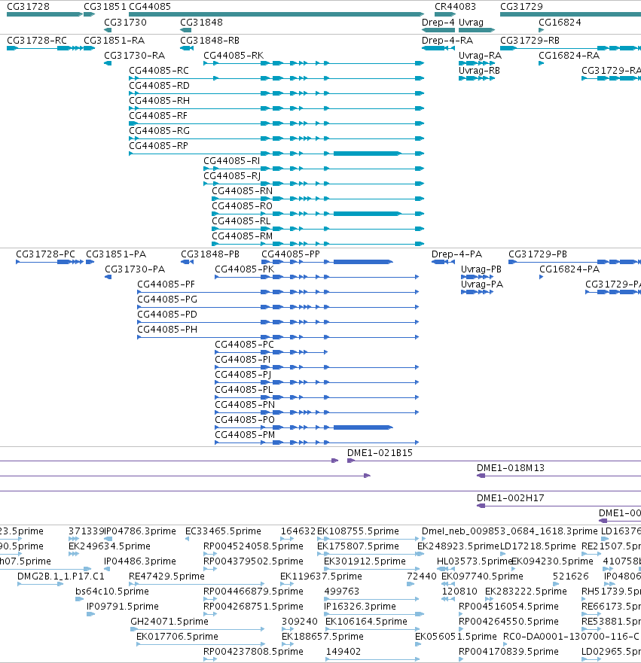
Task: Click polypeptide CG44085-PD
Action: click(278, 322)
